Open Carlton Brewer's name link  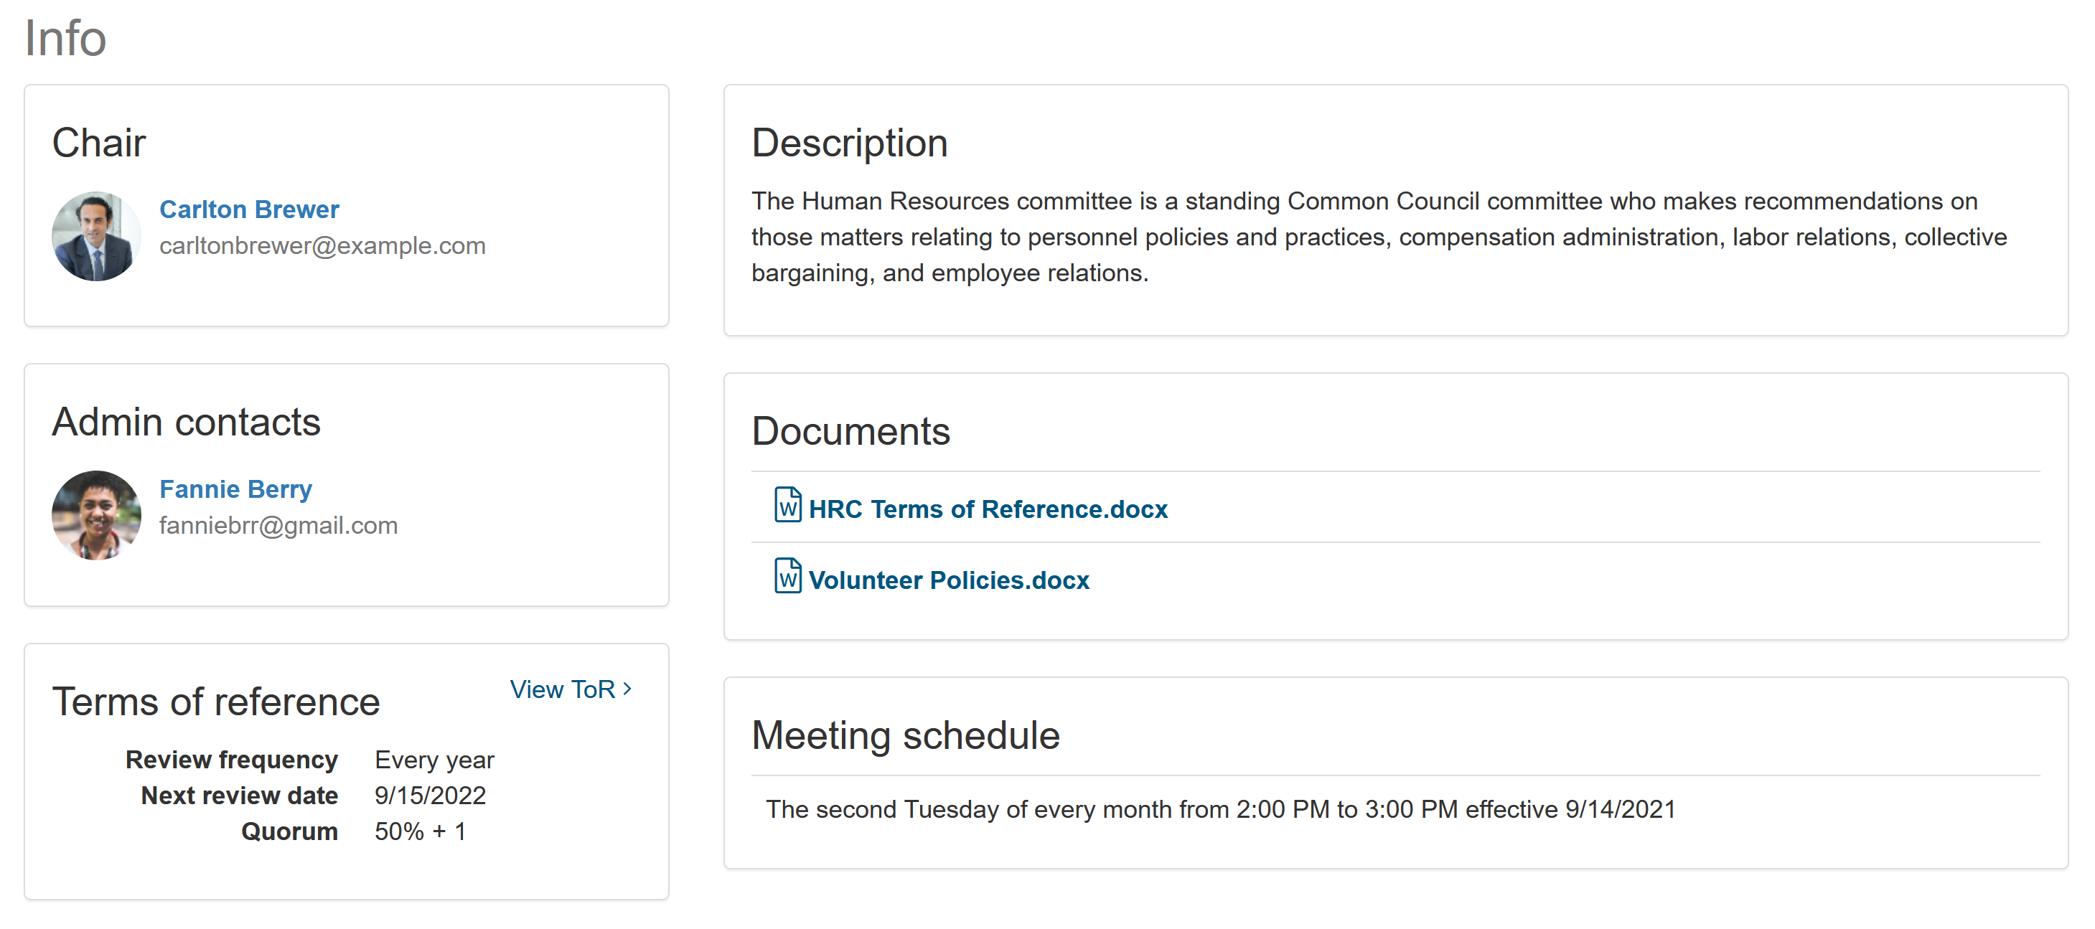point(249,209)
